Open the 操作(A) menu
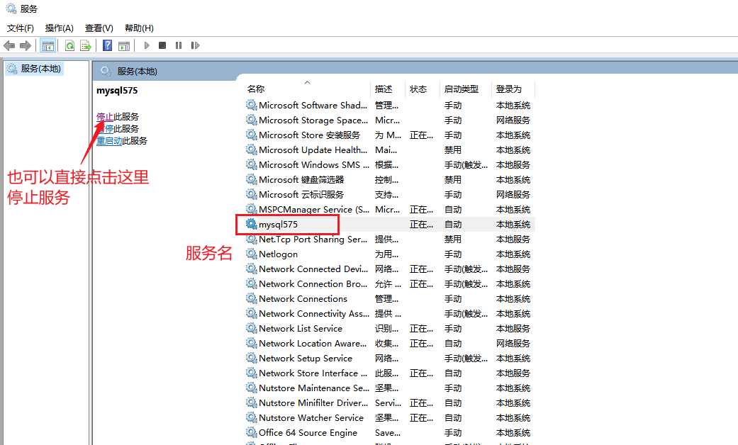Viewport: 738px width, 445px height. click(59, 28)
